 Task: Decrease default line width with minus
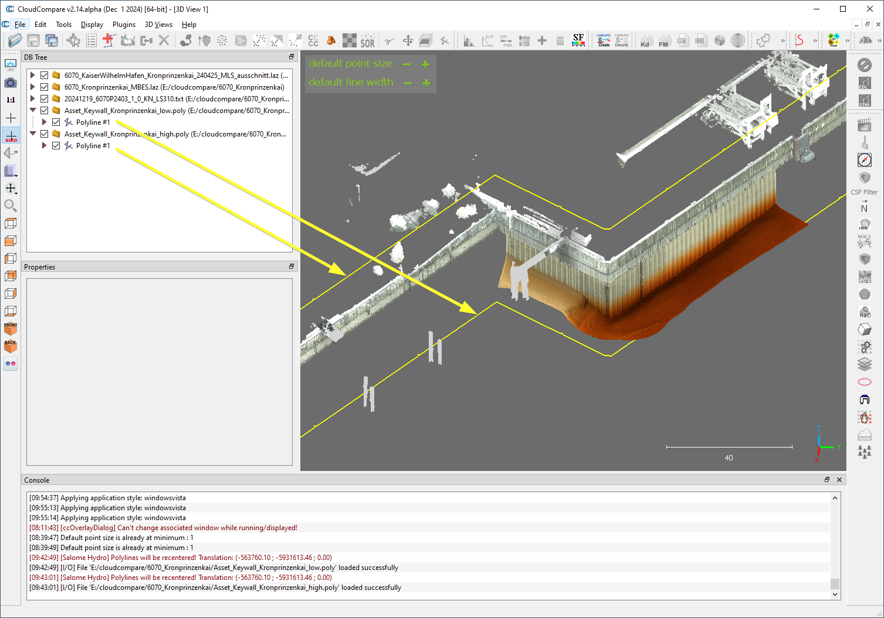pyautogui.click(x=407, y=83)
